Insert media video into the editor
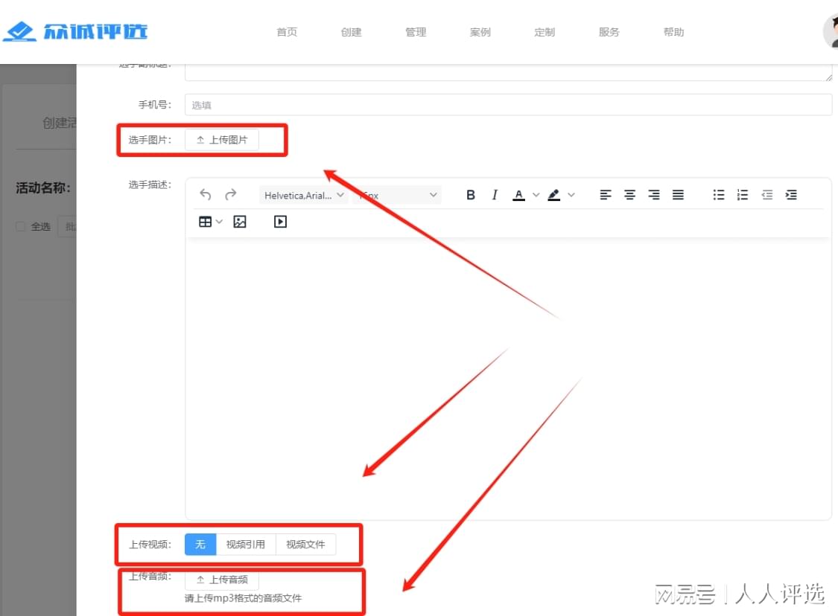 [280, 222]
